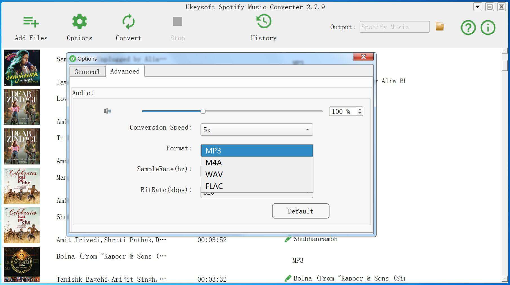Screen dimensions: 510x285
Task: Browse output folder with the folder icon
Action: [x=440, y=27]
